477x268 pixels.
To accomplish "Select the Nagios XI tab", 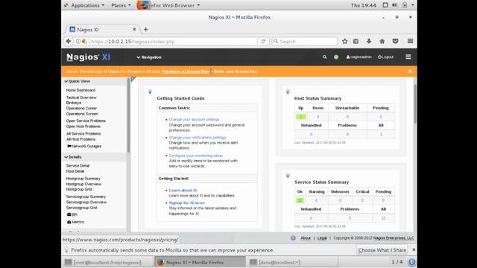I will [x=103, y=30].
